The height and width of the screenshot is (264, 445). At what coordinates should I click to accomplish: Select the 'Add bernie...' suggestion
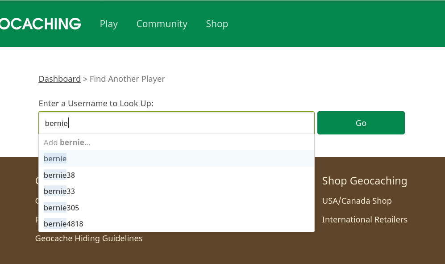pos(176,142)
